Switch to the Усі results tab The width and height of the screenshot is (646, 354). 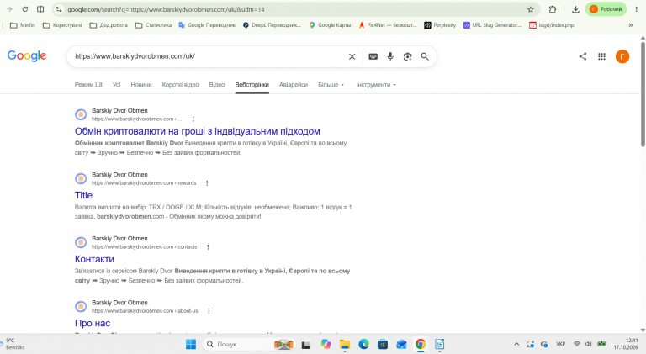click(x=117, y=85)
